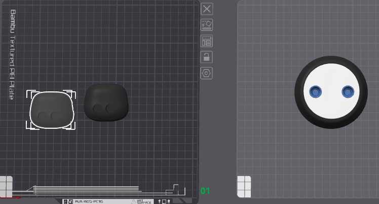379x204 pixels.
Task: Click the PLA/ABS/PETG label on the plate edge
Action: click(x=89, y=201)
